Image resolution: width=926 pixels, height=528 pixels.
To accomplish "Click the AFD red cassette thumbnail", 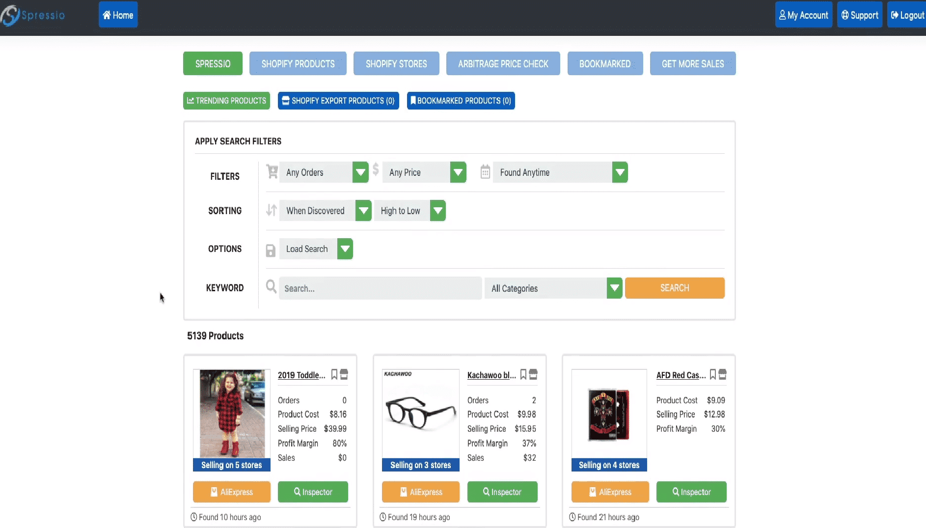I will [x=609, y=414].
